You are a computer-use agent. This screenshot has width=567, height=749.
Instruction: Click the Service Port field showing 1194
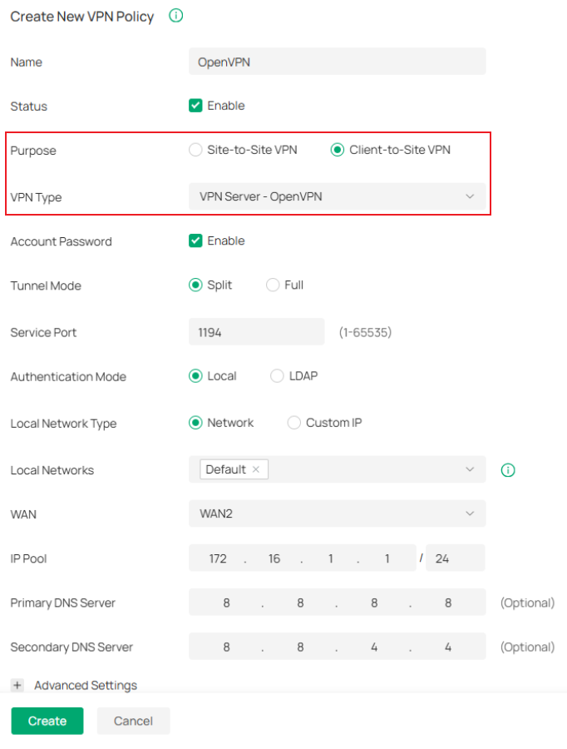click(256, 332)
